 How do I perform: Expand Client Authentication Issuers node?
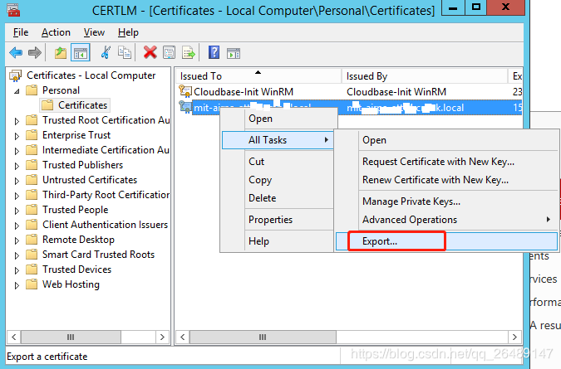[x=17, y=226]
